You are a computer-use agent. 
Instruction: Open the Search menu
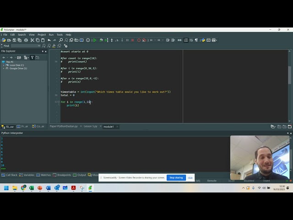[x=22, y=35]
